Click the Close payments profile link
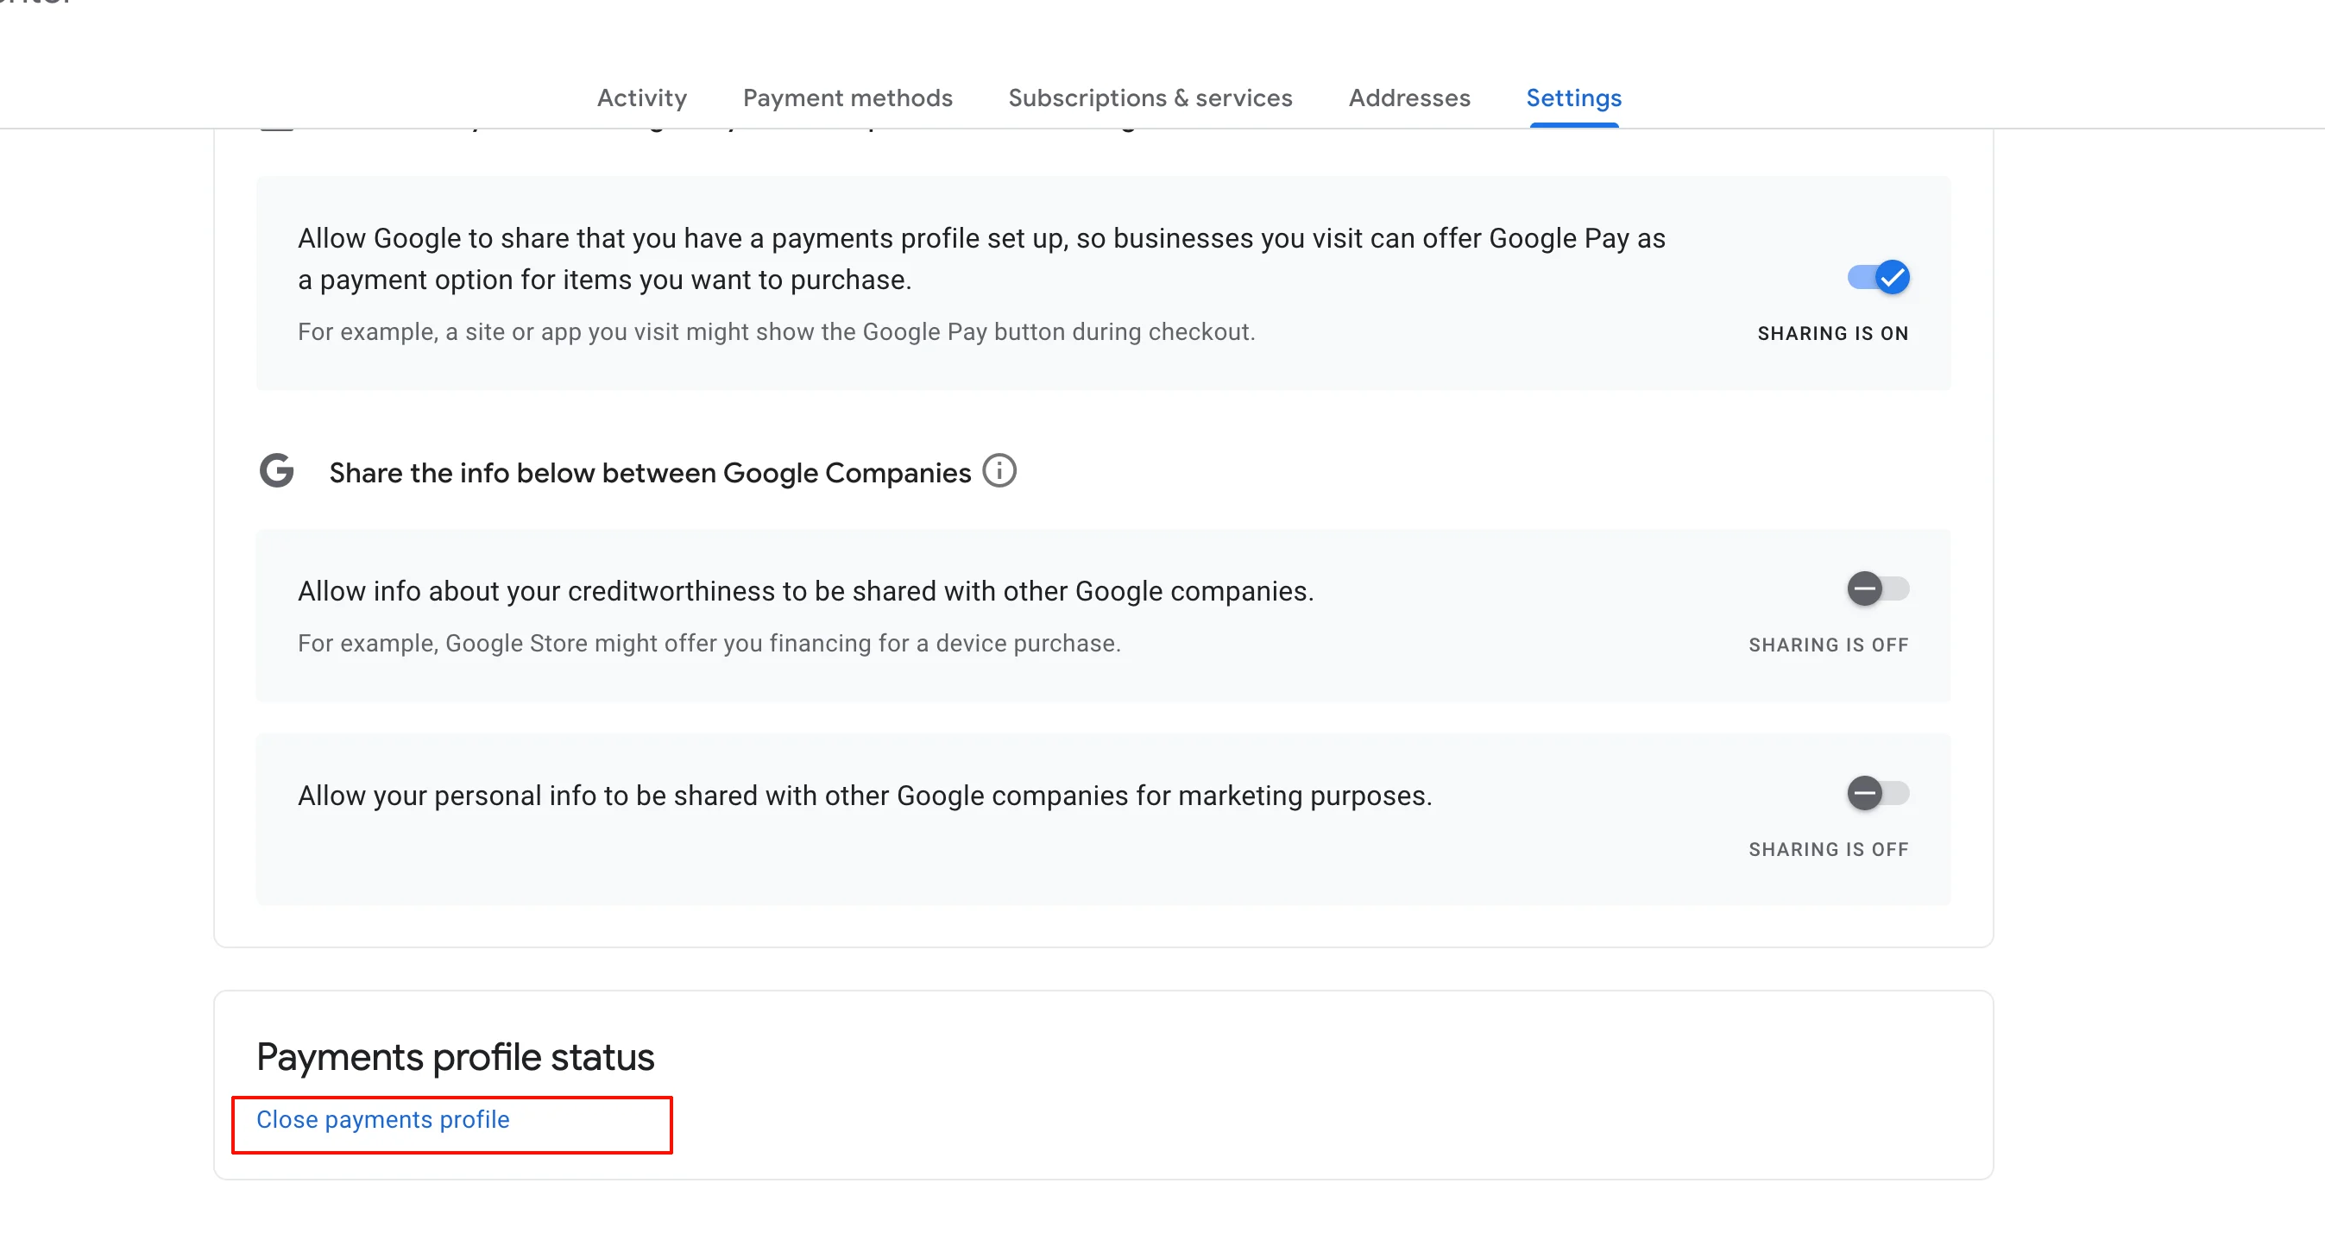The width and height of the screenshot is (2325, 1246). [382, 1120]
